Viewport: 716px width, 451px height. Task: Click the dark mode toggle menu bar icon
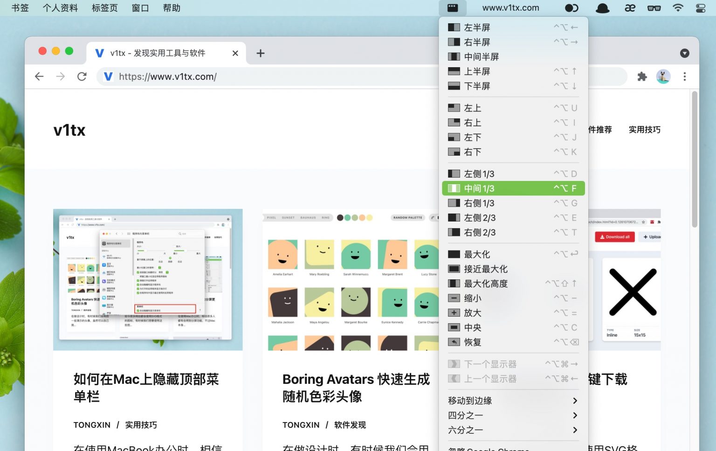(x=571, y=8)
